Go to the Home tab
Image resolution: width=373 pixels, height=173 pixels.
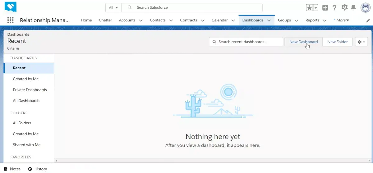click(x=86, y=20)
